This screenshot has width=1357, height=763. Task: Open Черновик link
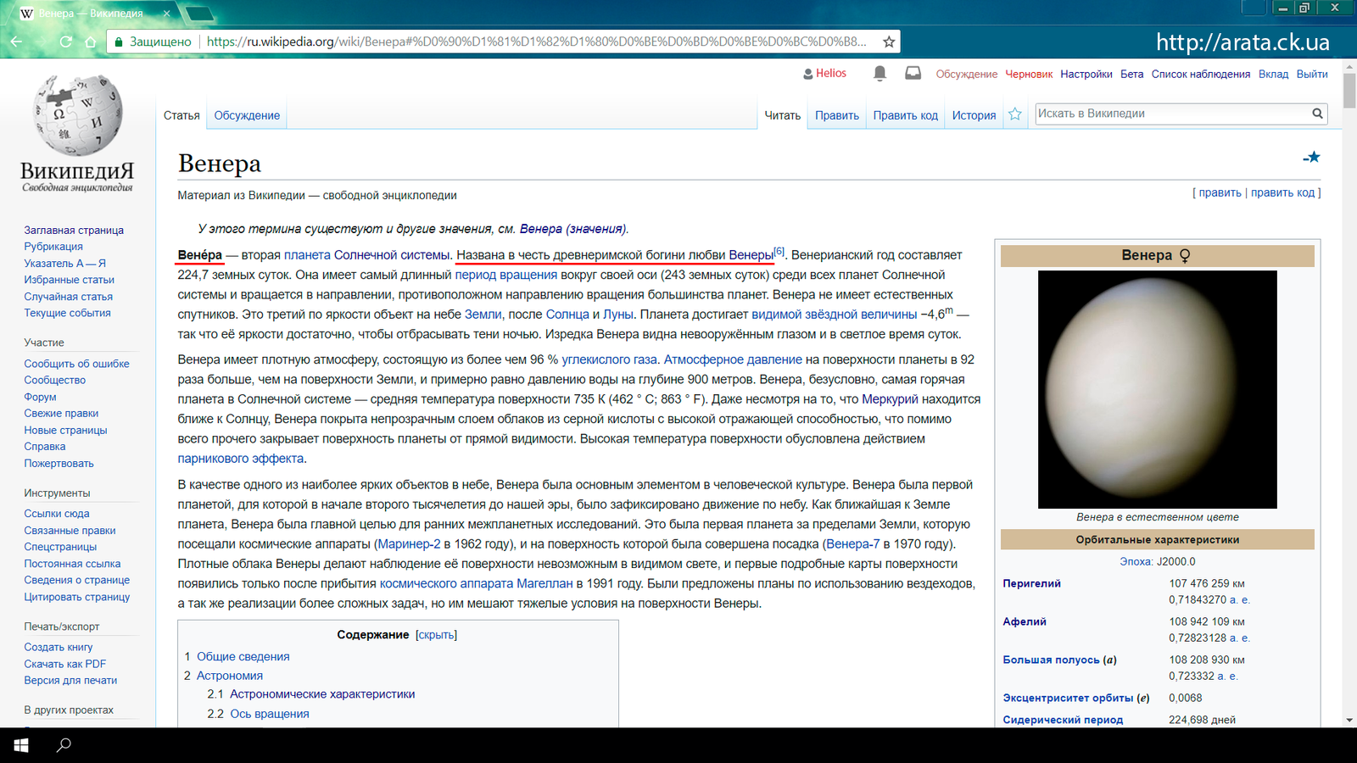[1029, 75]
